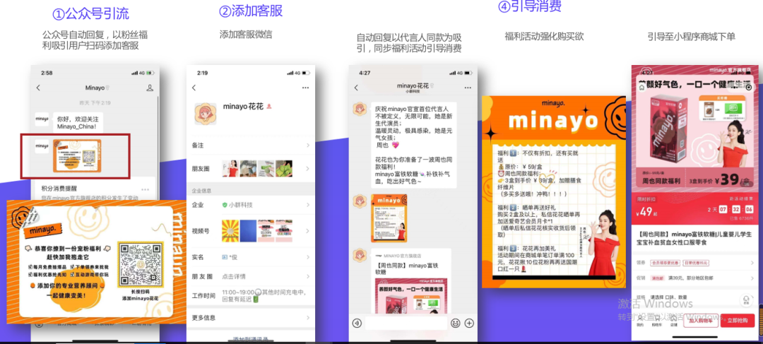This screenshot has height=344, width=763.
Task: Open the emoji picker in chat bar
Action: (456, 323)
